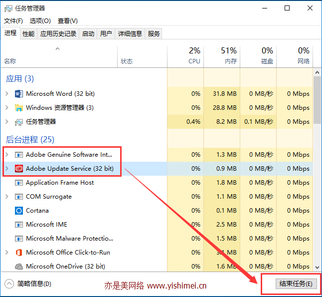The width and height of the screenshot is (322, 297).
Task: Switch to the 详细信息 tab
Action: point(130,33)
